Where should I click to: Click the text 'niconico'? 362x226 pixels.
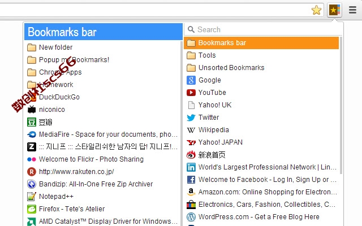pos(52,110)
